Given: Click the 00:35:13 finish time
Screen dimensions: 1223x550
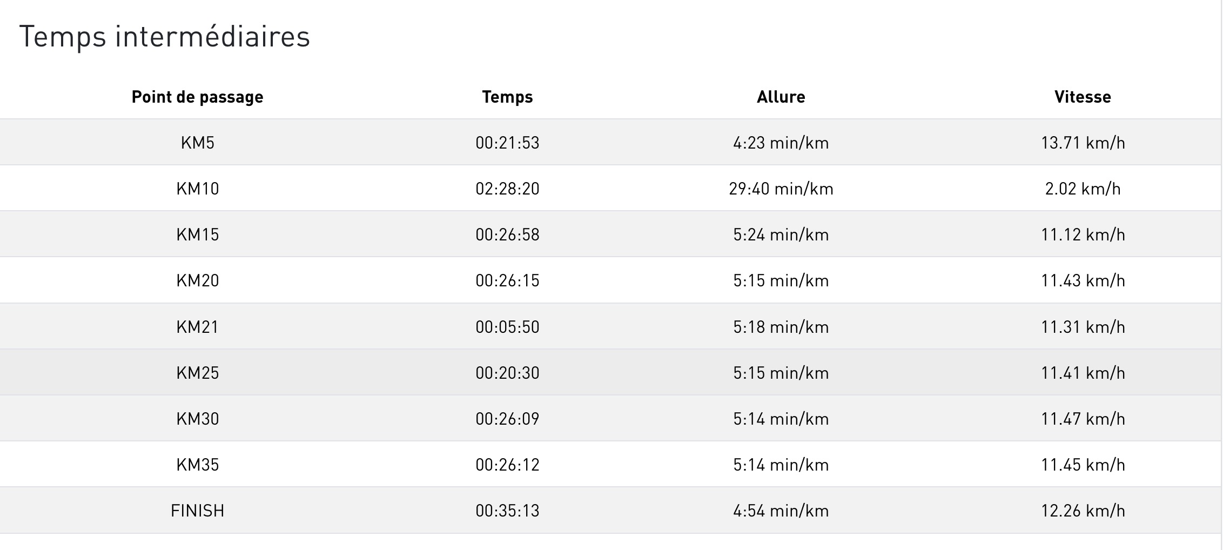Looking at the screenshot, I should (507, 511).
